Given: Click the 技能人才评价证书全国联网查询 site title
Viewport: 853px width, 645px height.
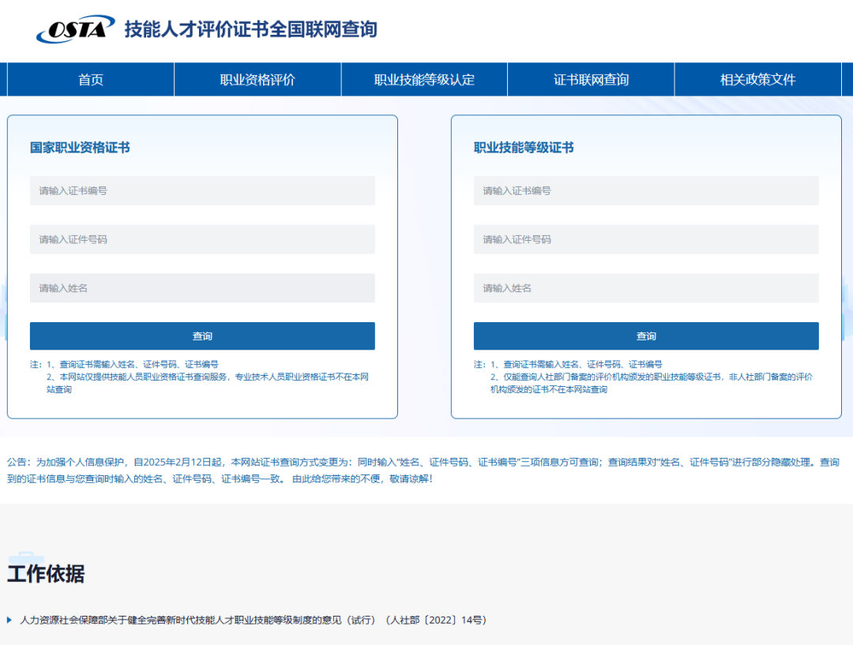Looking at the screenshot, I should (x=250, y=30).
